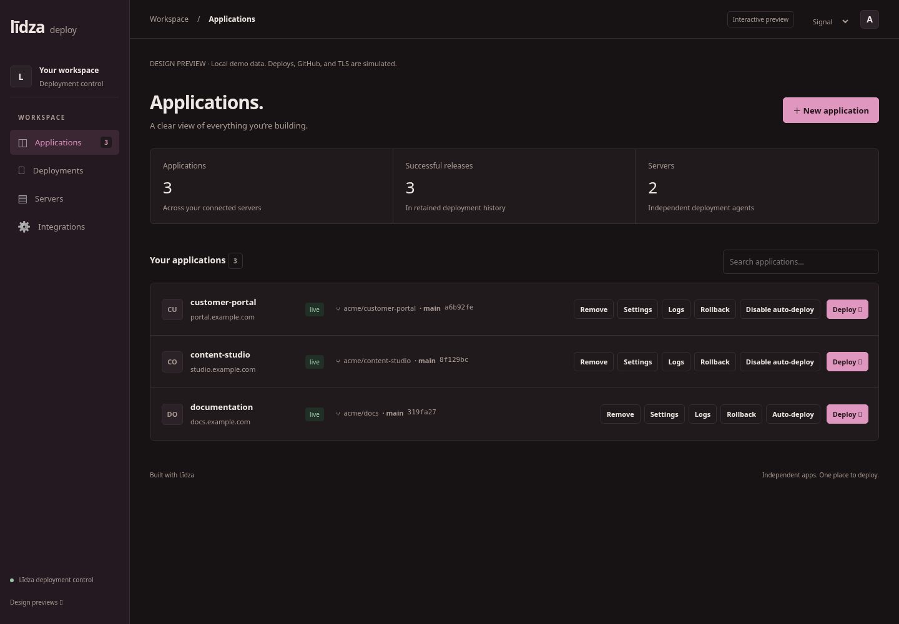Click the Servers stat card
This screenshot has height=624, width=899.
point(757,186)
